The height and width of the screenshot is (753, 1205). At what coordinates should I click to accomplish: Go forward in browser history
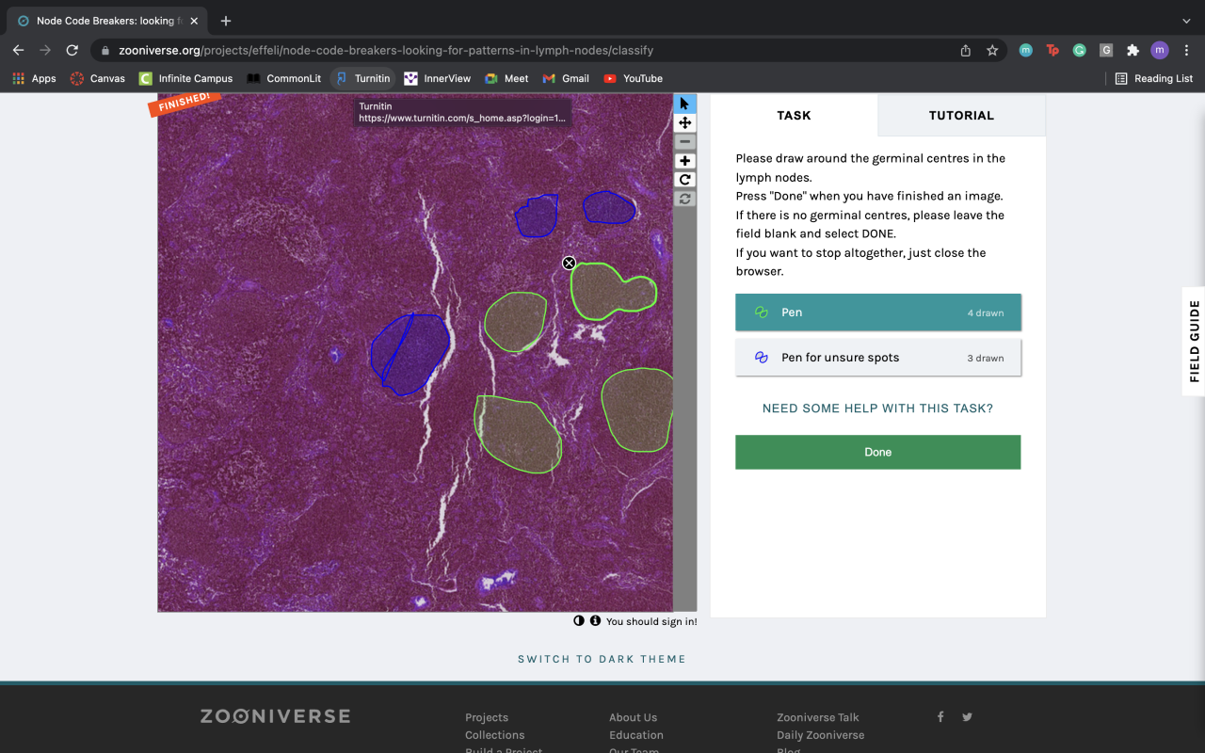point(44,50)
